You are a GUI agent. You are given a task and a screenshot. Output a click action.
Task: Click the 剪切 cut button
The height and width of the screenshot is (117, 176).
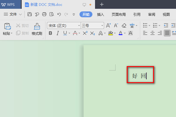22,25
